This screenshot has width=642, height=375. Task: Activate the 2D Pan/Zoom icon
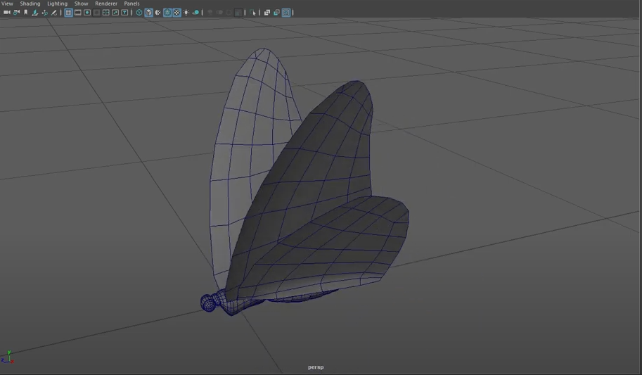point(45,13)
